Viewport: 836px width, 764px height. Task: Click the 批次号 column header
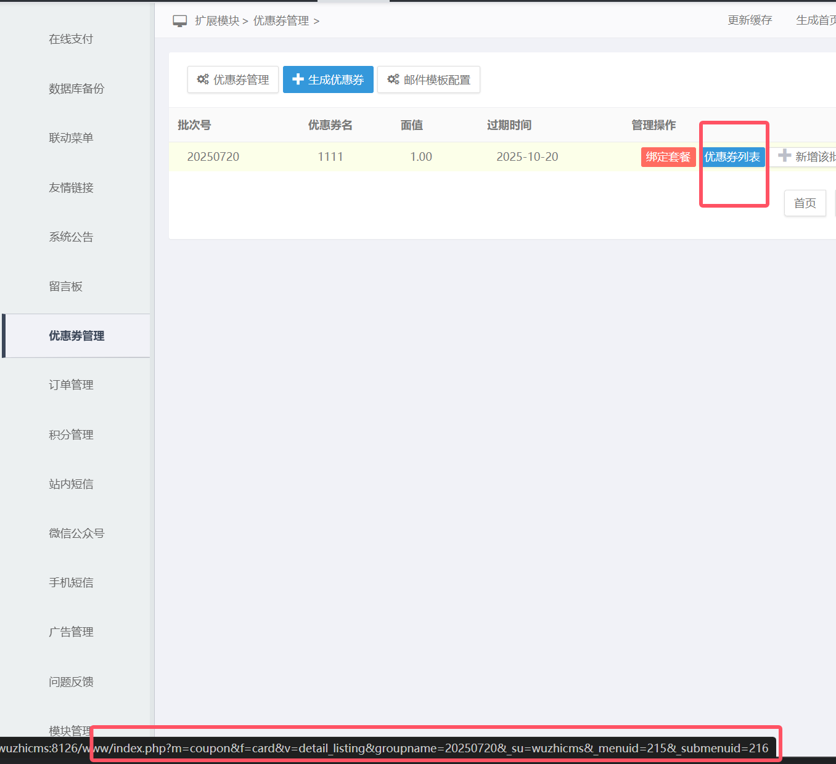(x=194, y=125)
